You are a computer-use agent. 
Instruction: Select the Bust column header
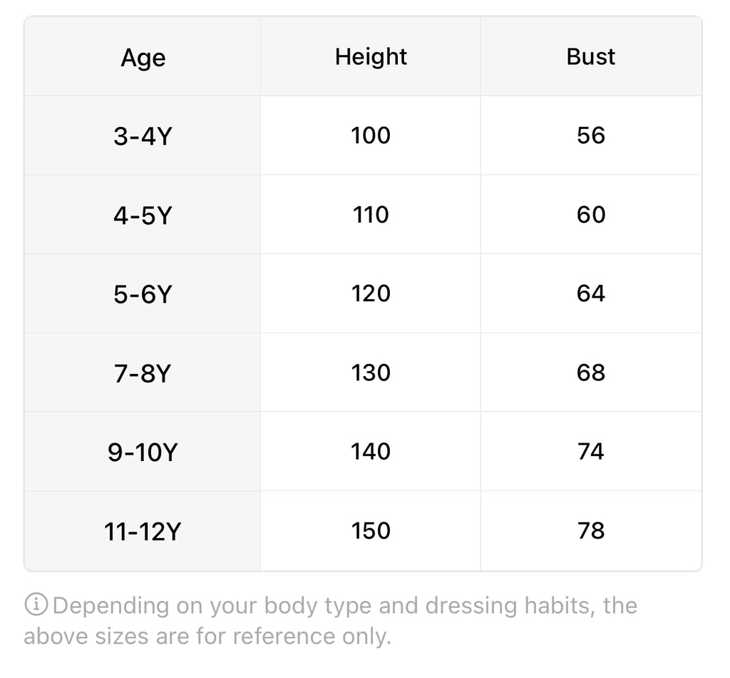tap(590, 57)
